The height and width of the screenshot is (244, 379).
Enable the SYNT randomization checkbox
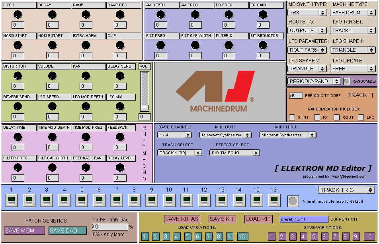point(292,117)
